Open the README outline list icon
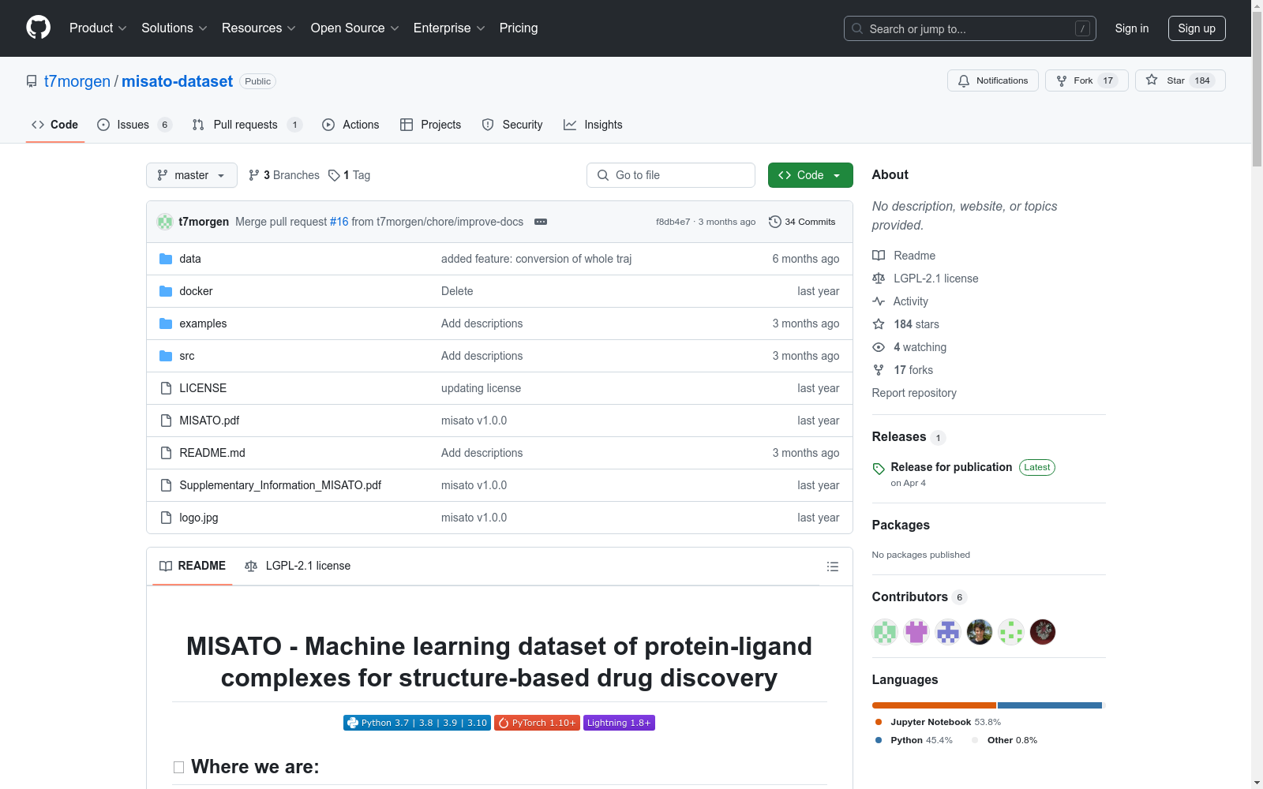 (x=832, y=567)
